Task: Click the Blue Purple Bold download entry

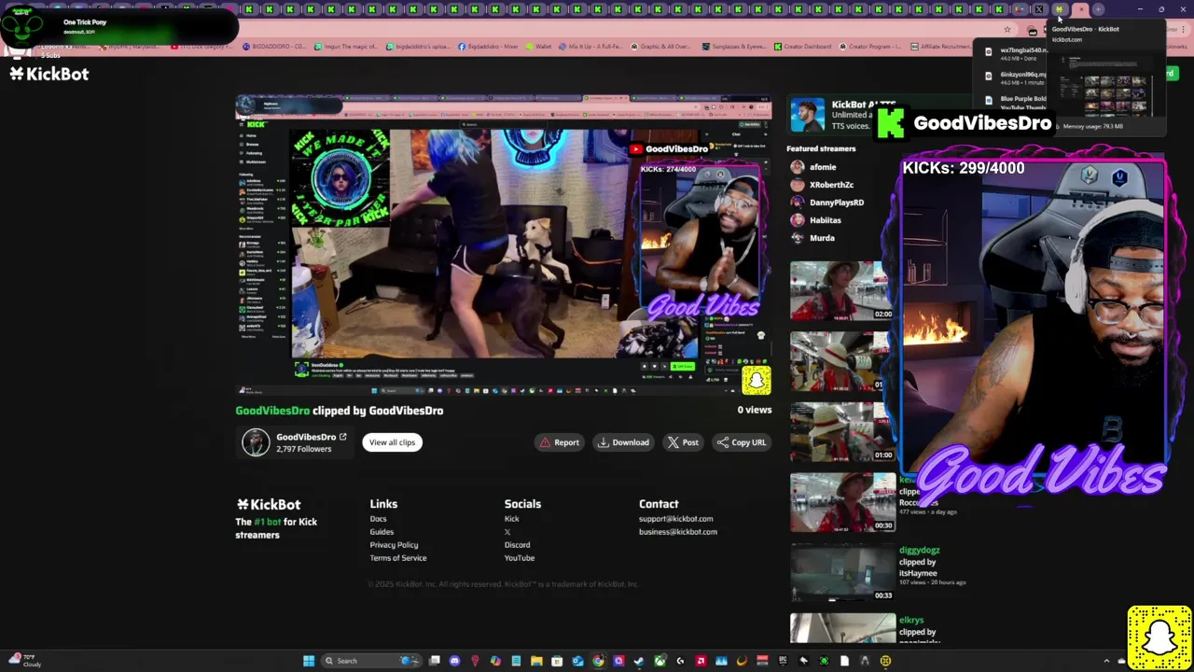Action: [x=1017, y=102]
